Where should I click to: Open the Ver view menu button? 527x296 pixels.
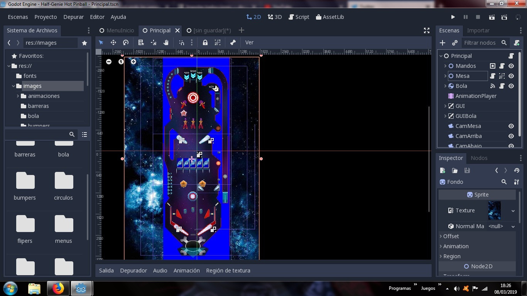(x=249, y=42)
